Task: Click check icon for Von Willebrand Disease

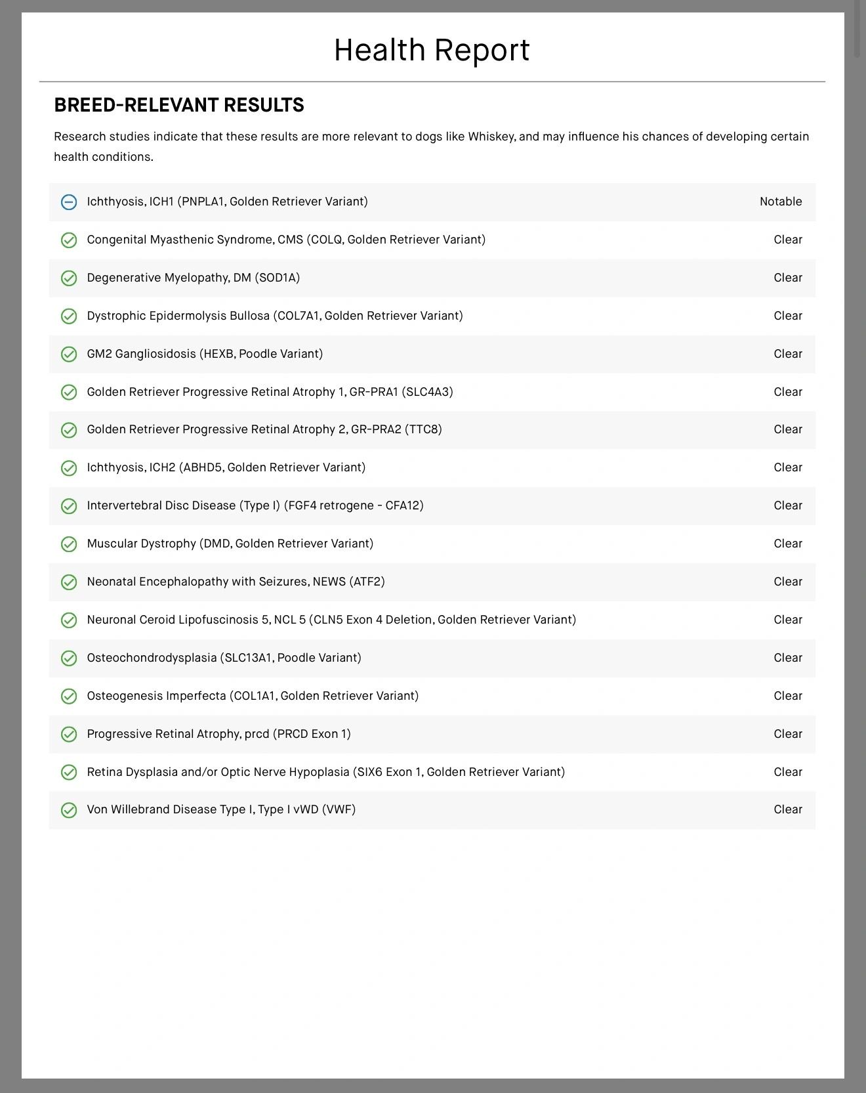Action: coord(69,810)
